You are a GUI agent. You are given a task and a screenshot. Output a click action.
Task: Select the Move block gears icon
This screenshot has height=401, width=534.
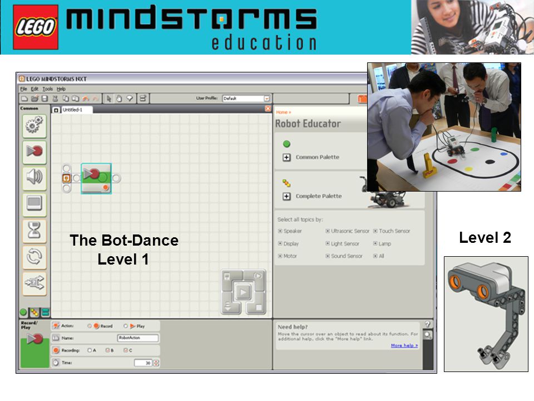(x=34, y=126)
